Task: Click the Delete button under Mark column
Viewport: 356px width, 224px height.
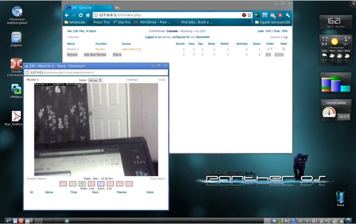Action: pos(279,55)
